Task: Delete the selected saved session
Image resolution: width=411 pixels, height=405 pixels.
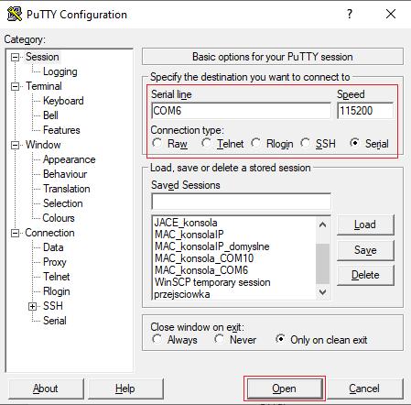Action: pyautogui.click(x=365, y=275)
